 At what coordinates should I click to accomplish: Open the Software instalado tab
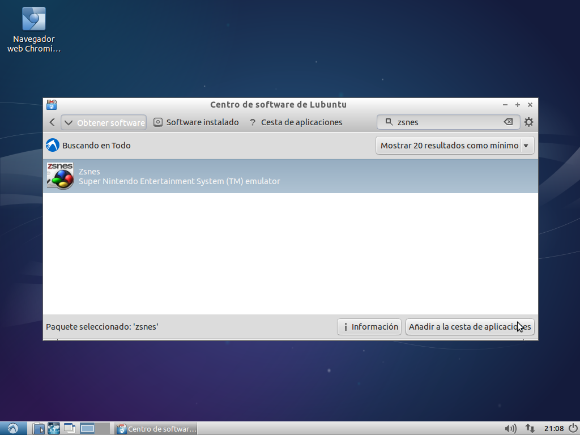pyautogui.click(x=196, y=122)
